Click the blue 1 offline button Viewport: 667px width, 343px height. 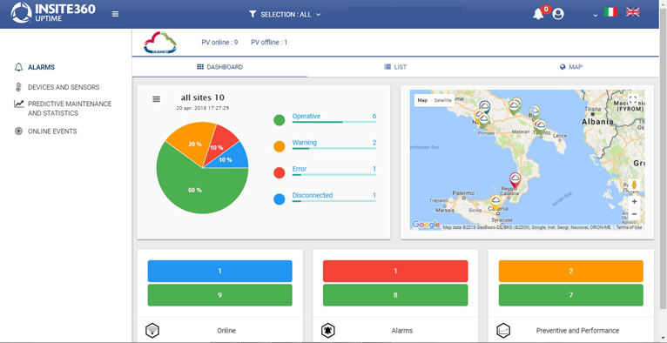[x=220, y=271]
